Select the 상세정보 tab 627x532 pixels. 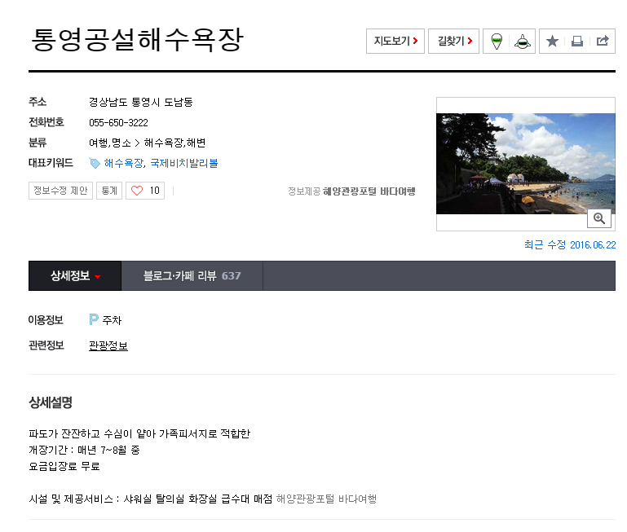click(75, 276)
